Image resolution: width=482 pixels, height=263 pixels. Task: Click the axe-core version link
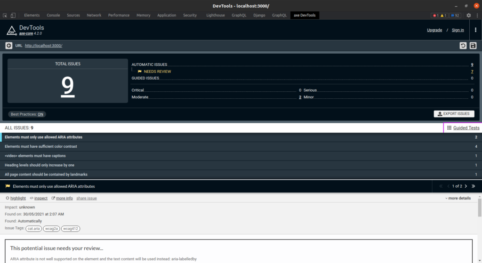[x=26, y=33]
